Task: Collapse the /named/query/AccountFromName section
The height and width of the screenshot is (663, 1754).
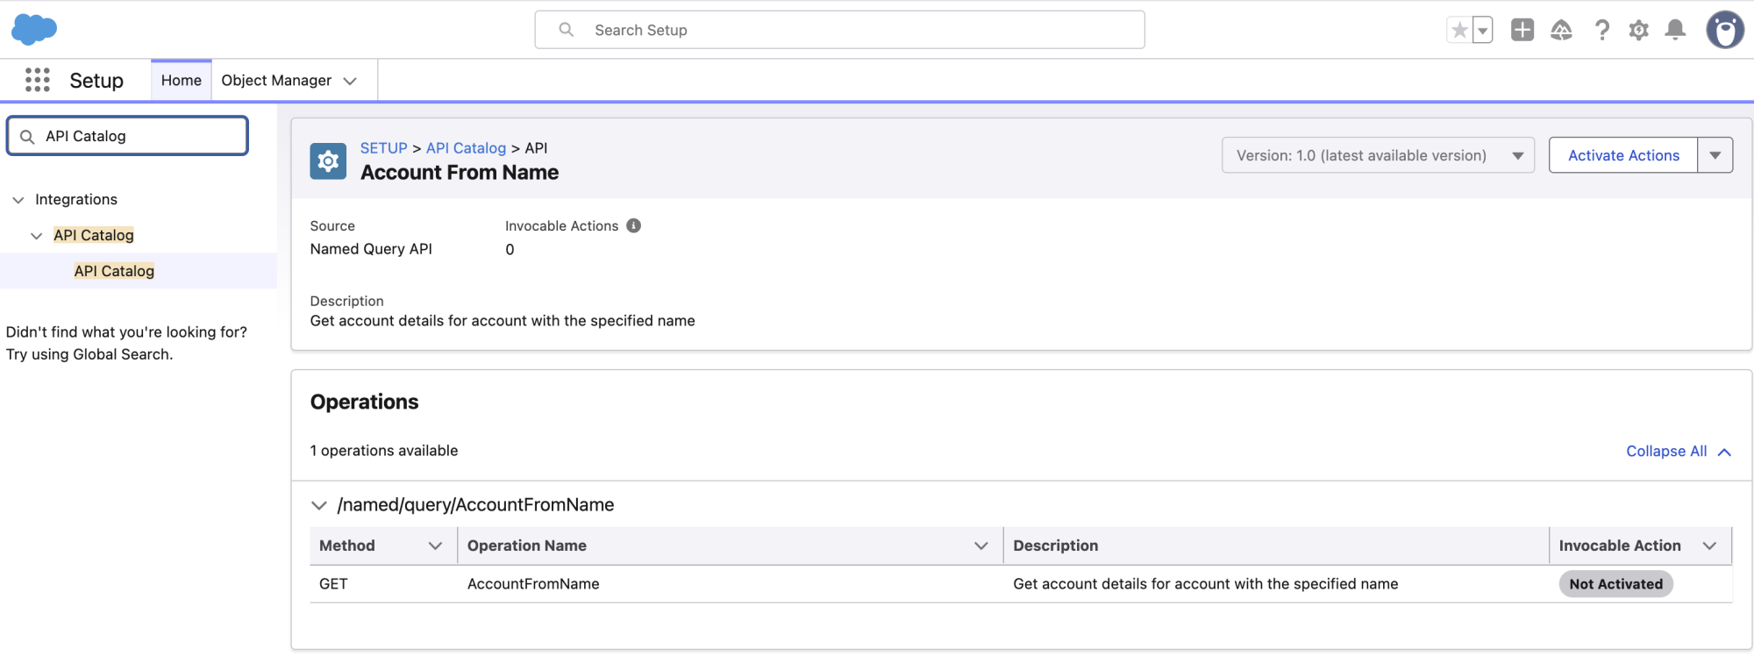Action: pos(319,505)
